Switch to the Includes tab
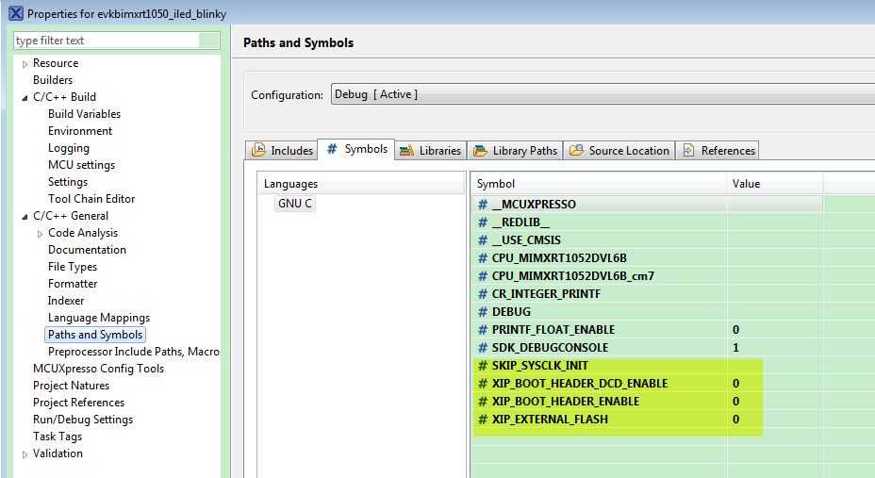 (282, 150)
